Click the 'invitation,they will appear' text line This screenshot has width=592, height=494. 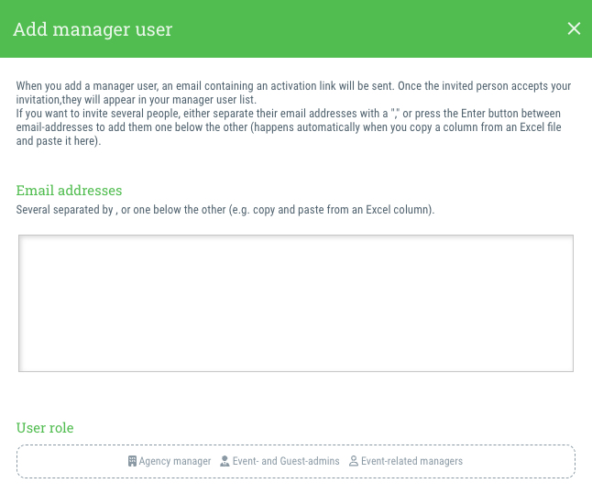point(137,100)
